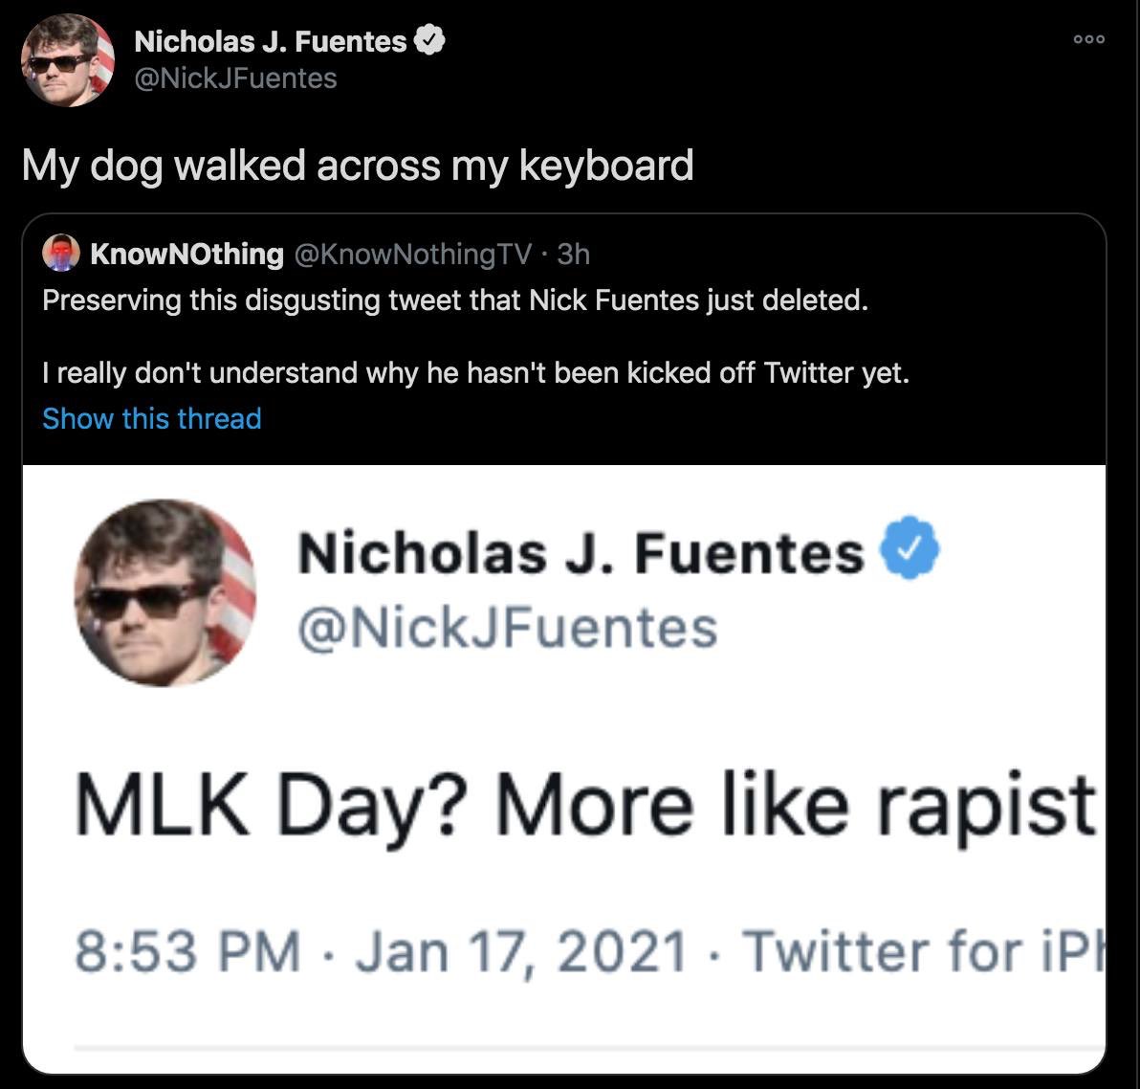Screen dimensions: 1140x1089
Task: Click the "Preserving this disgusting tweet" quote text
Action: click(455, 300)
